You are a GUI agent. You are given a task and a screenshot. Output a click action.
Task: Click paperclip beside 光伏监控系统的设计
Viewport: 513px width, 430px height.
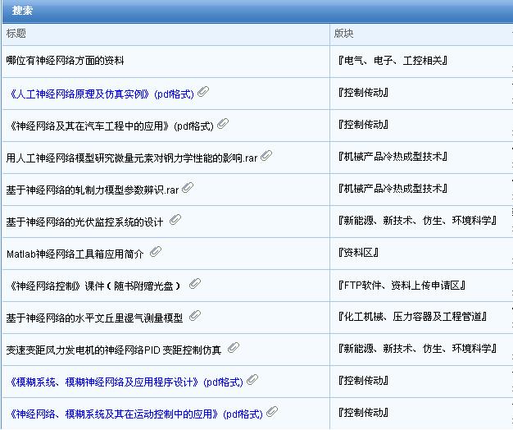175,220
